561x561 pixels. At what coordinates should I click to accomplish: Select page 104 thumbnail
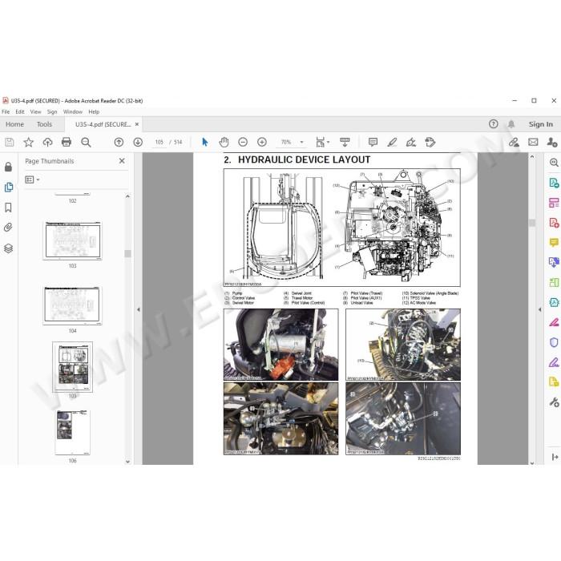(72, 305)
